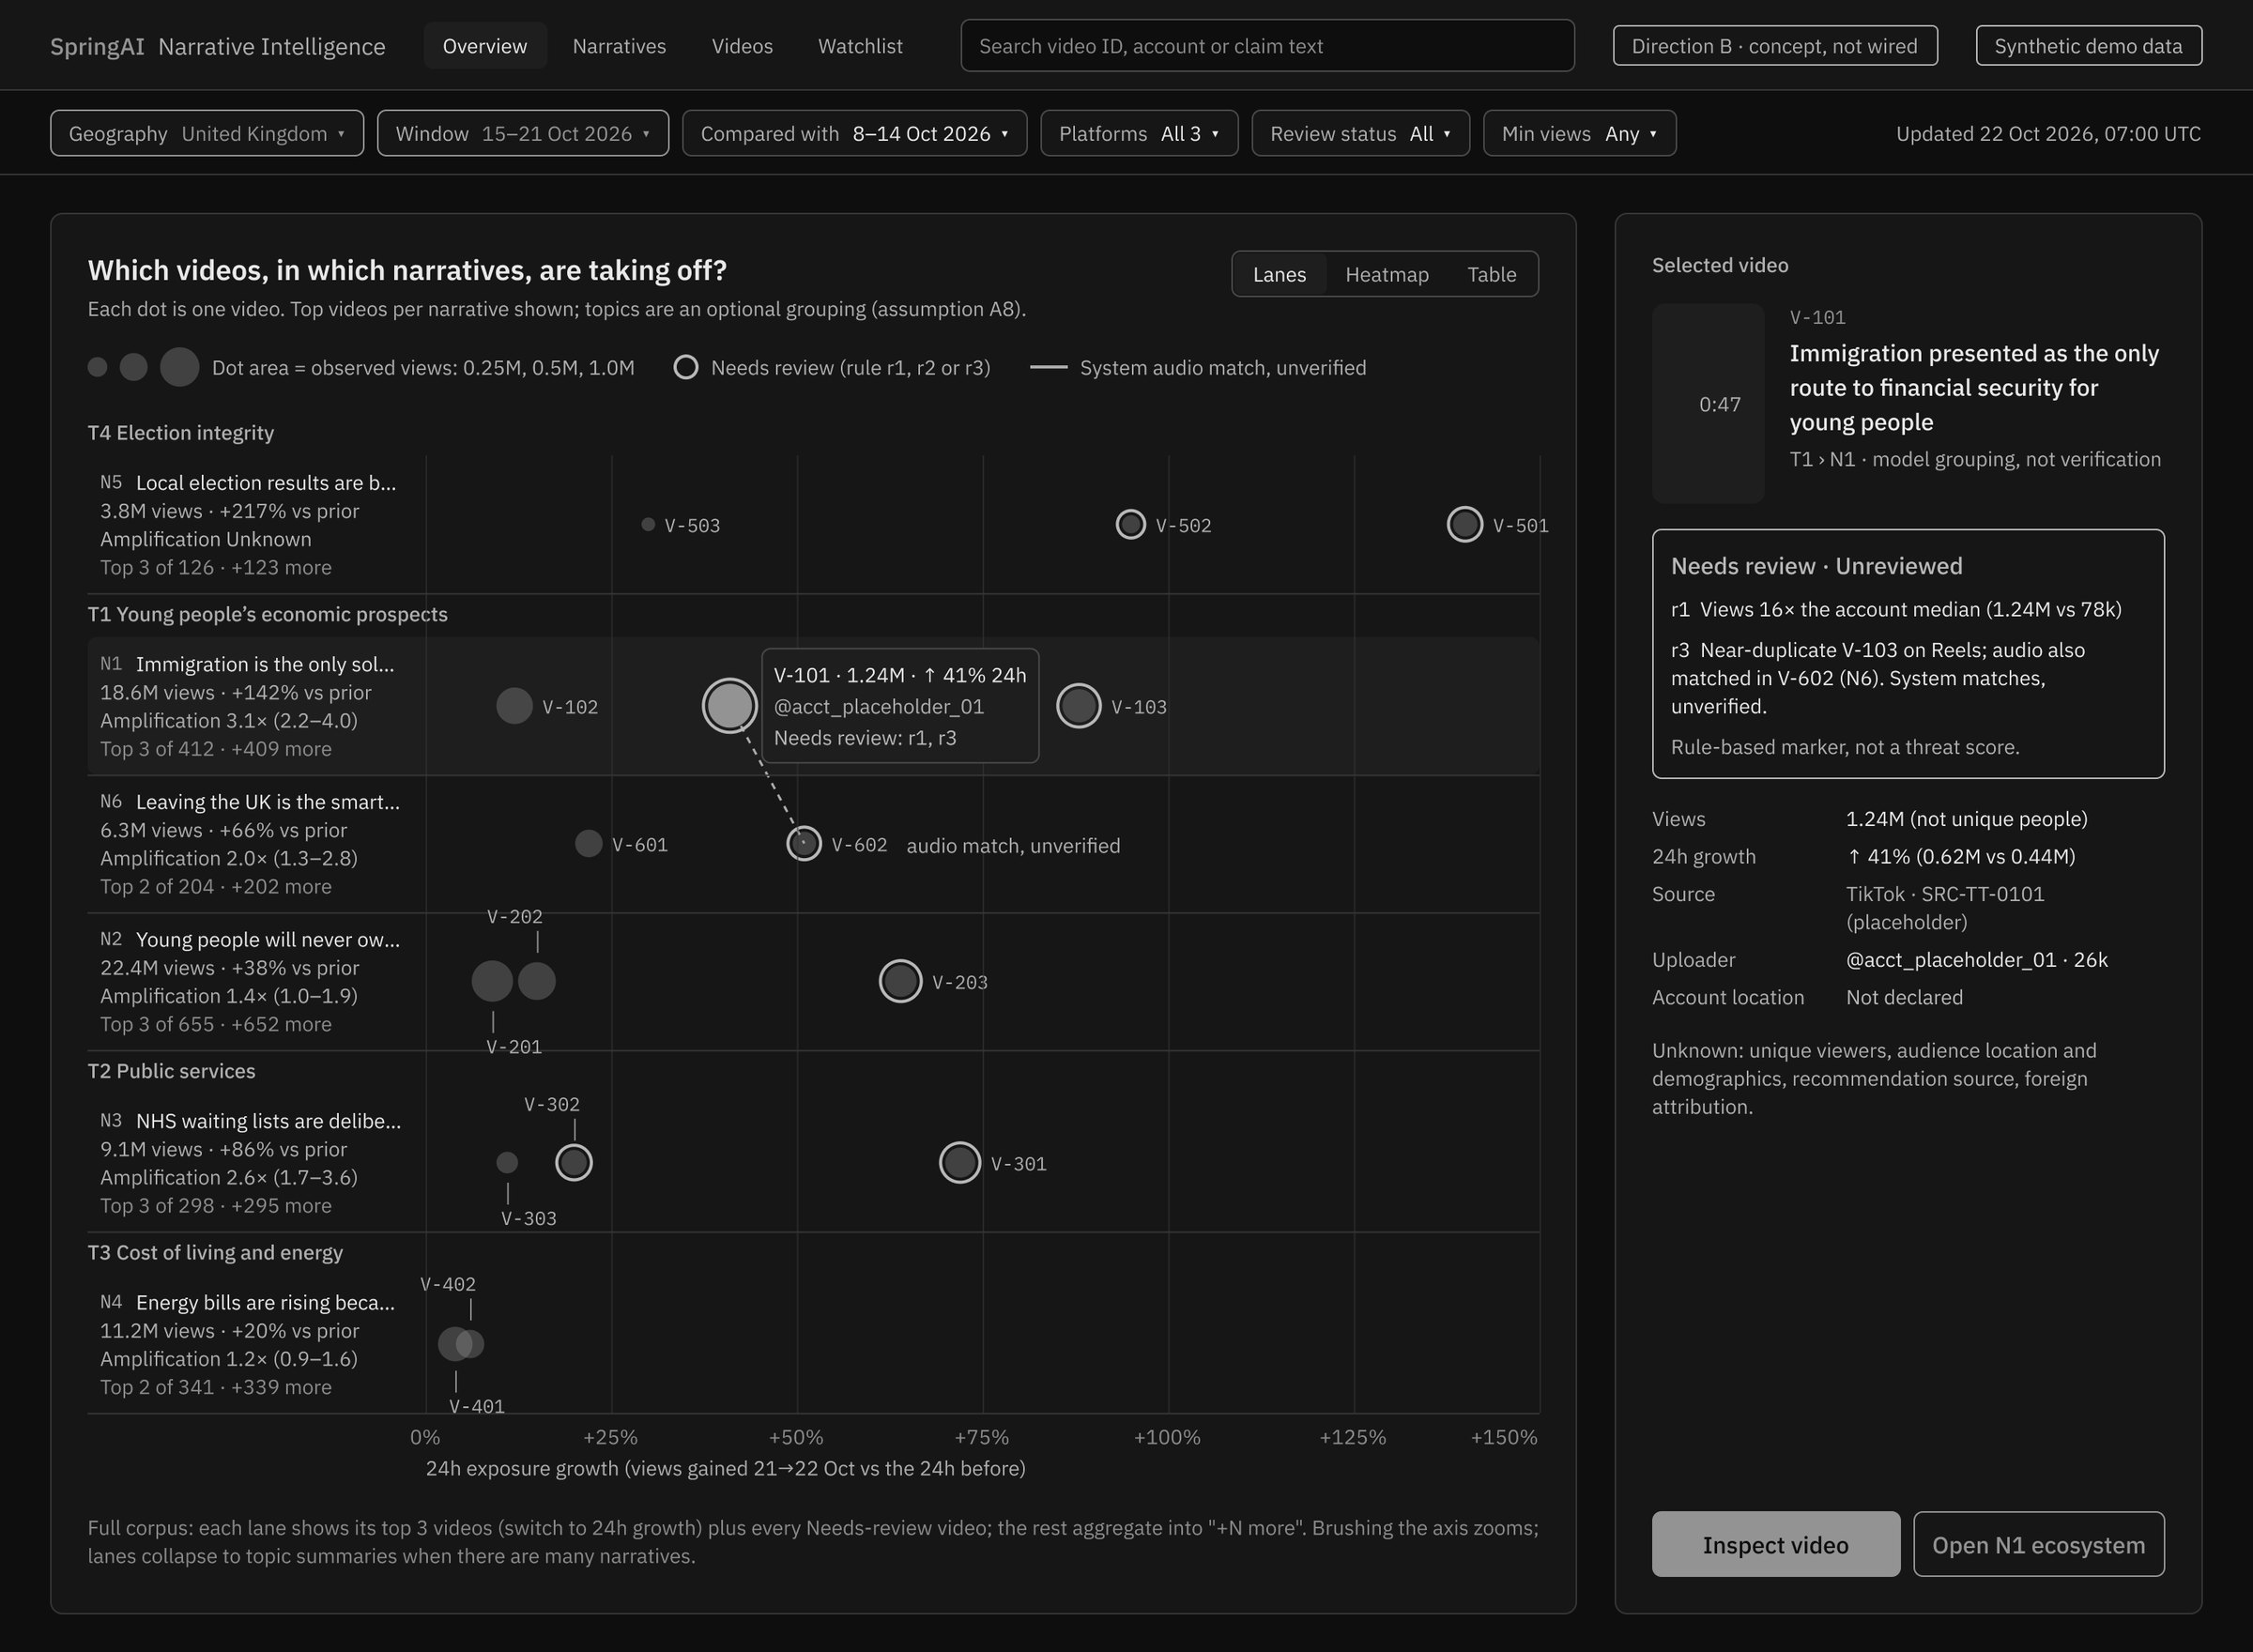This screenshot has height=1652, width=2253.
Task: Select the V-301 video dot
Action: point(959,1162)
